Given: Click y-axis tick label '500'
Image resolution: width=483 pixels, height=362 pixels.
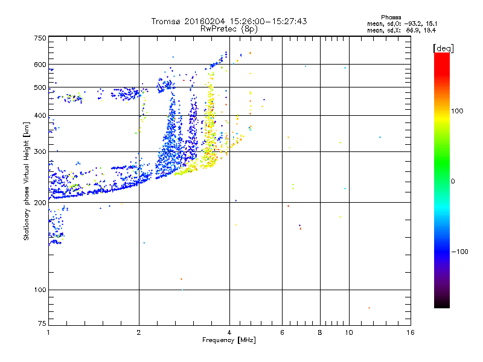Looking at the screenshot, I should click(x=40, y=87).
